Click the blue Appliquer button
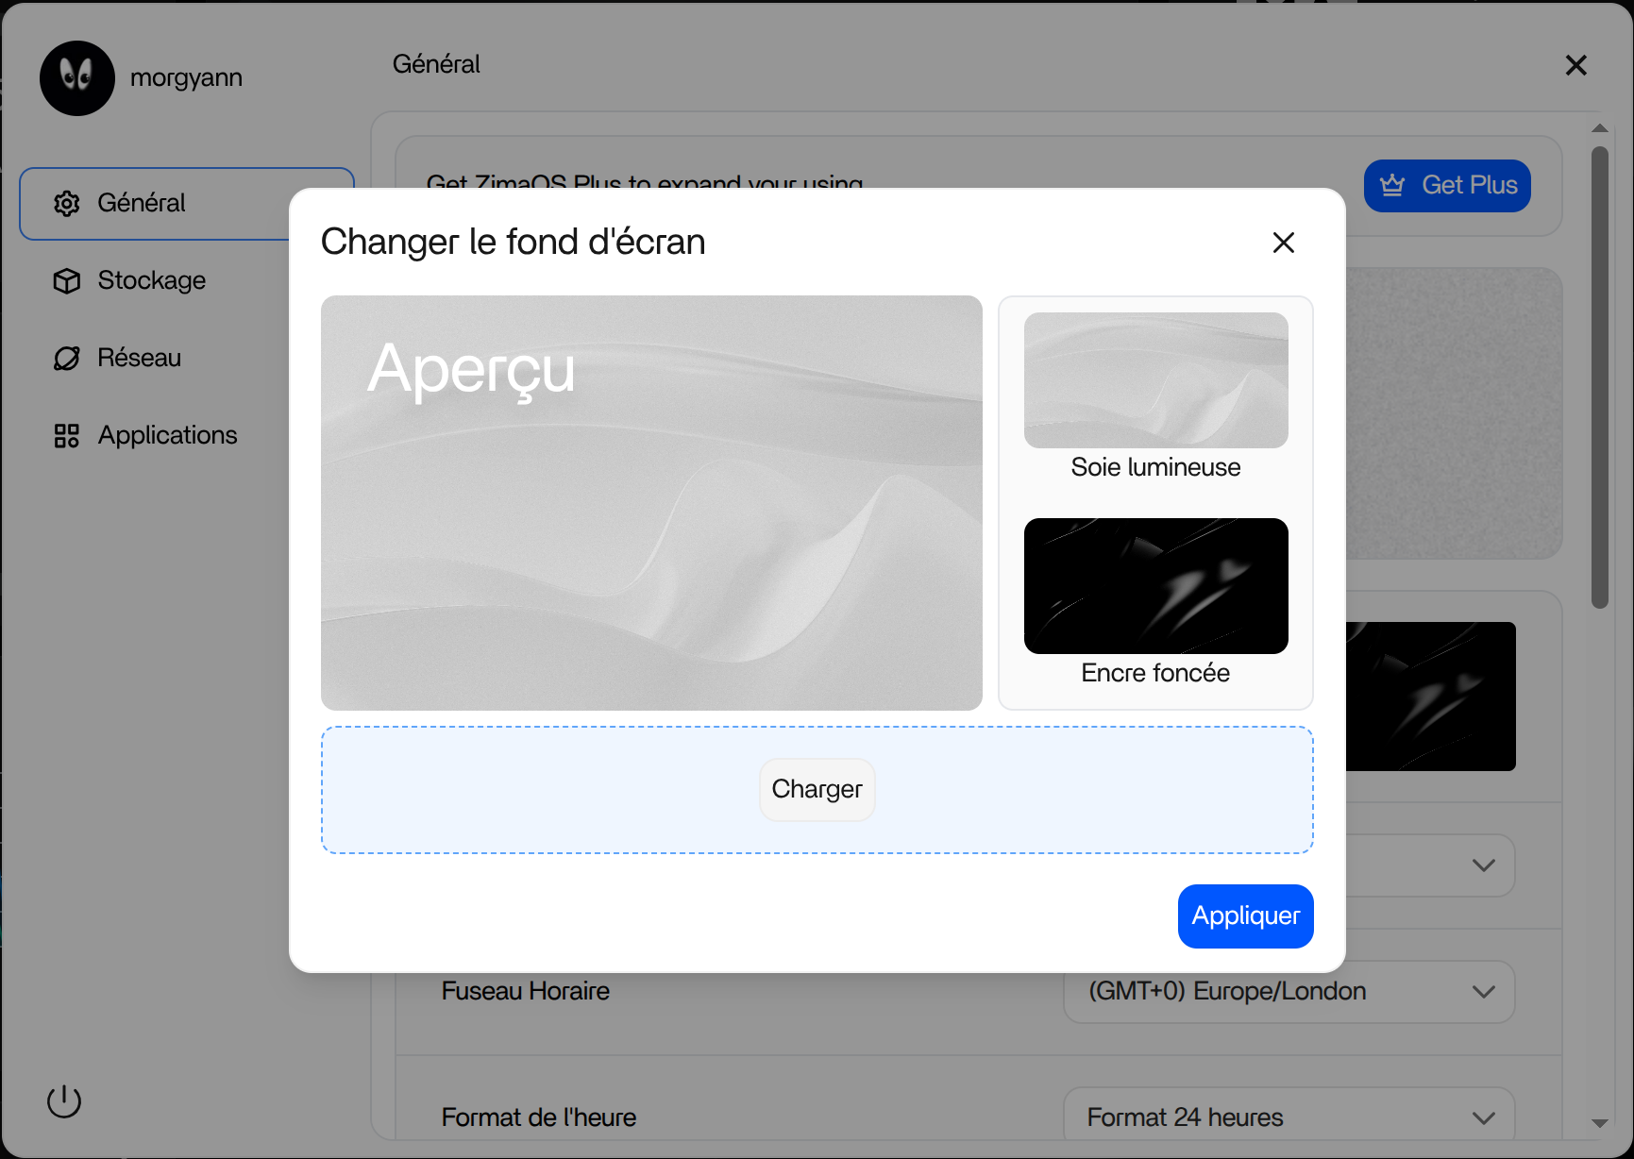Image resolution: width=1634 pixels, height=1159 pixels. pos(1245,915)
